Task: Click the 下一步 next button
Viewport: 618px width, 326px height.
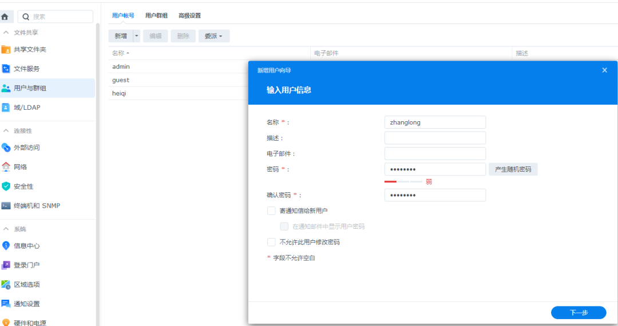Action: [578, 312]
